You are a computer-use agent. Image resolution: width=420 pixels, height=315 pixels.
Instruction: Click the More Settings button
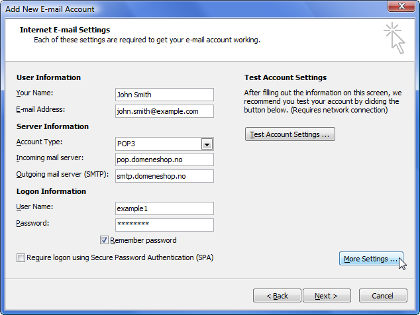point(371,259)
